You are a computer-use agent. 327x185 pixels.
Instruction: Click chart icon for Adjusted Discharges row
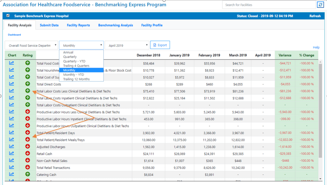[11, 146]
